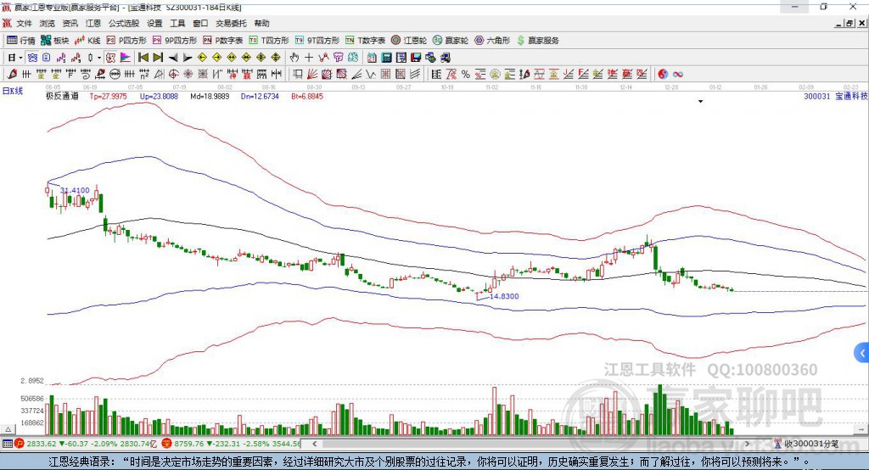Expand panel with bottom-left up triangle
The height and width of the screenshot is (470, 869).
8,429
